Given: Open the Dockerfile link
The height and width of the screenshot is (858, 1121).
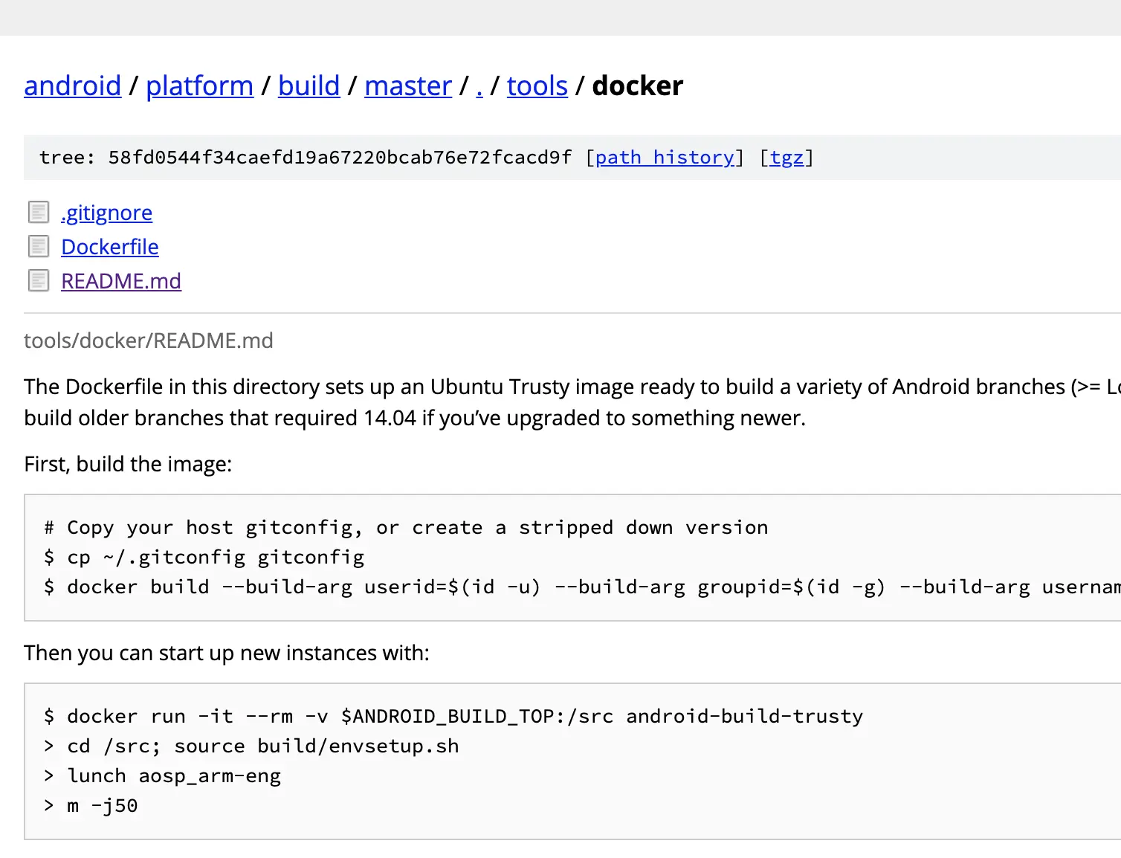Looking at the screenshot, I should tap(110, 247).
